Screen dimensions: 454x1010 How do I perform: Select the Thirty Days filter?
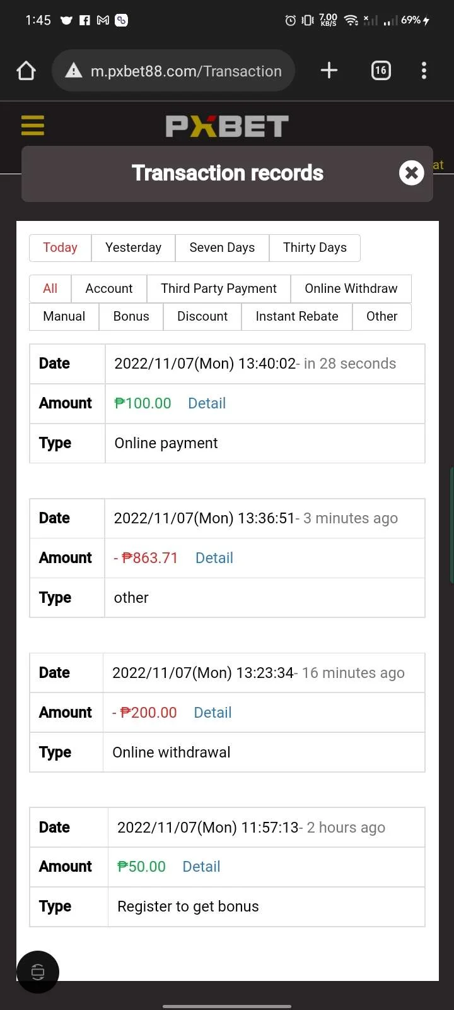(315, 247)
